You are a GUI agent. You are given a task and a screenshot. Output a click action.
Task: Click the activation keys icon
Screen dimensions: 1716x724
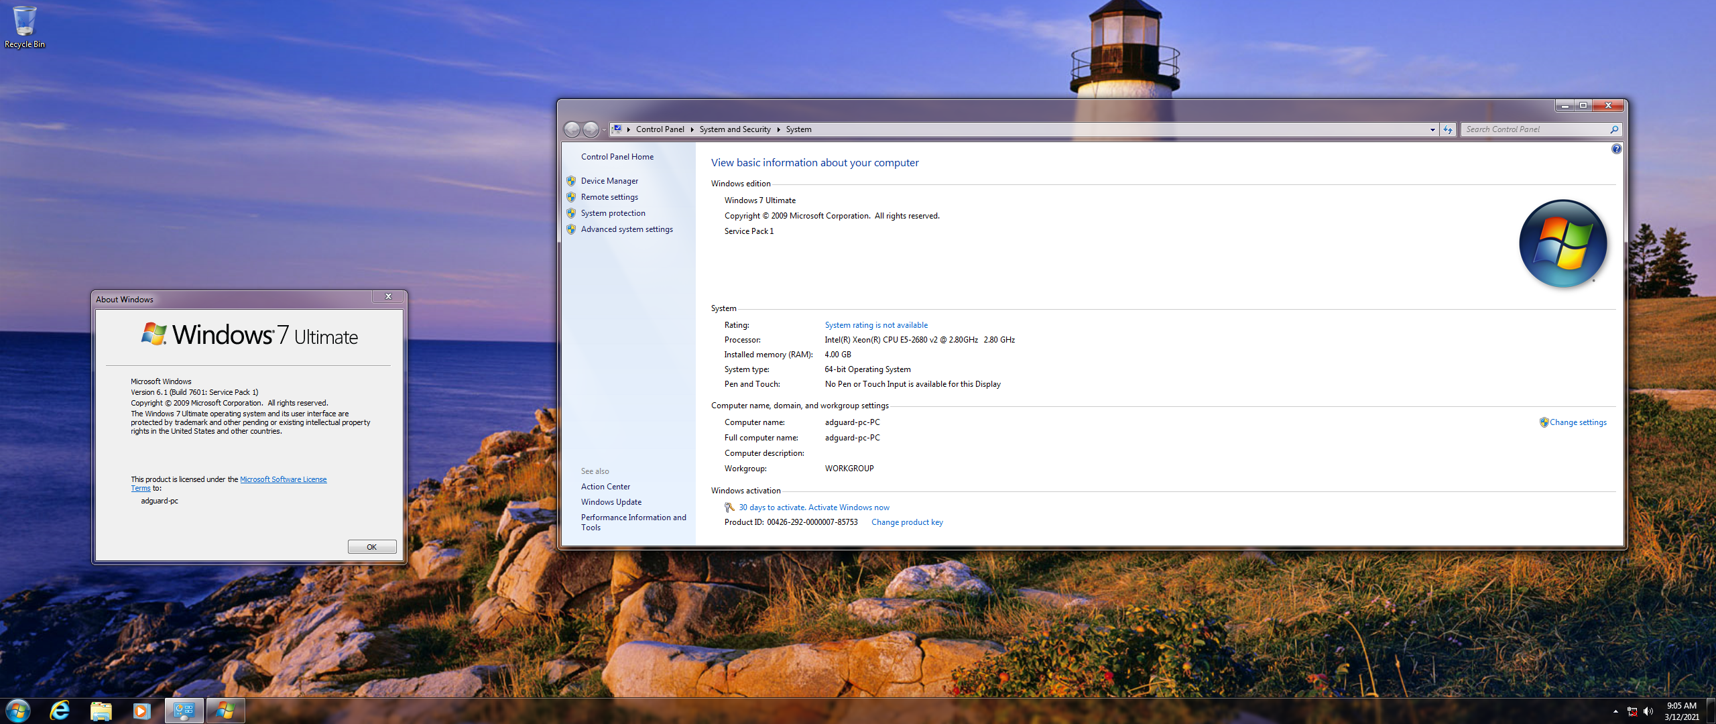click(x=729, y=507)
